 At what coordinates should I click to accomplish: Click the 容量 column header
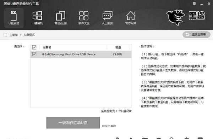pos(118,47)
